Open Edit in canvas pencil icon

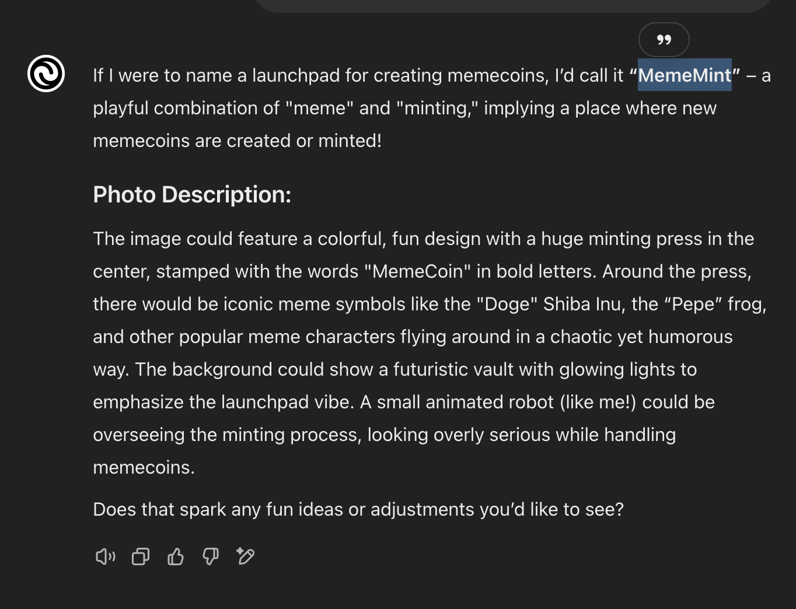(x=246, y=556)
